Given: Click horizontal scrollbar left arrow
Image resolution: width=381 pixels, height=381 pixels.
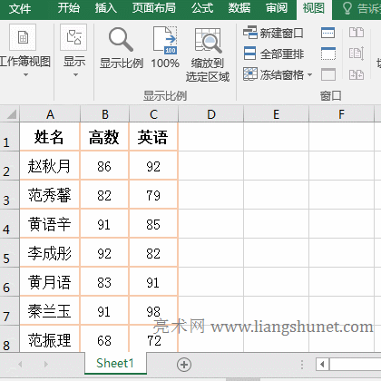Looking at the screenshot, I should click(x=322, y=364).
